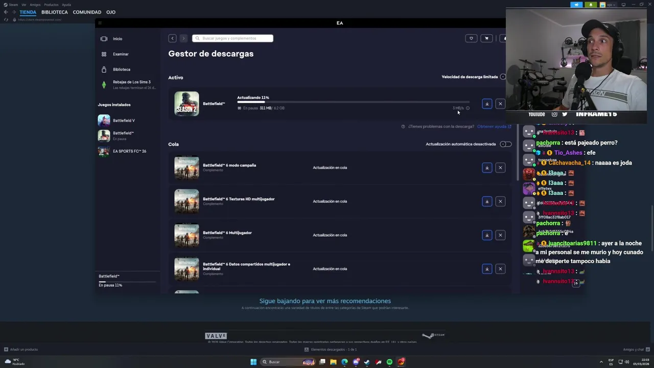This screenshot has width=654, height=368.
Task: Remove Battlefield 6 Texturas HD multijugador from queue
Action: tap(500, 201)
